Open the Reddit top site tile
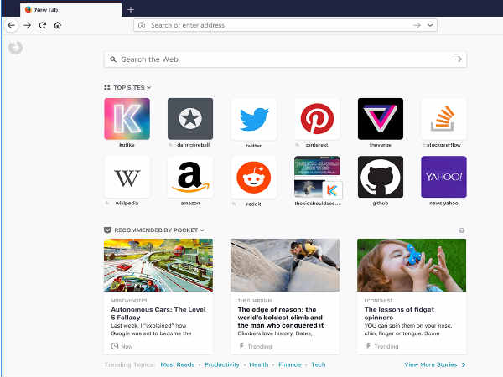Image resolution: width=503 pixels, height=377 pixels. click(x=253, y=177)
